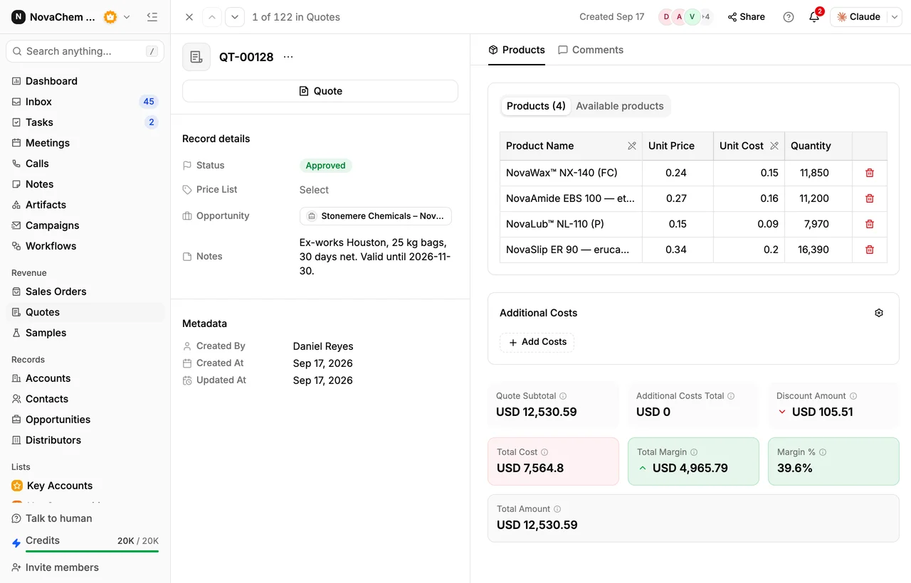The height and width of the screenshot is (583, 911).
Task: Close the quote record view
Action: click(x=189, y=17)
